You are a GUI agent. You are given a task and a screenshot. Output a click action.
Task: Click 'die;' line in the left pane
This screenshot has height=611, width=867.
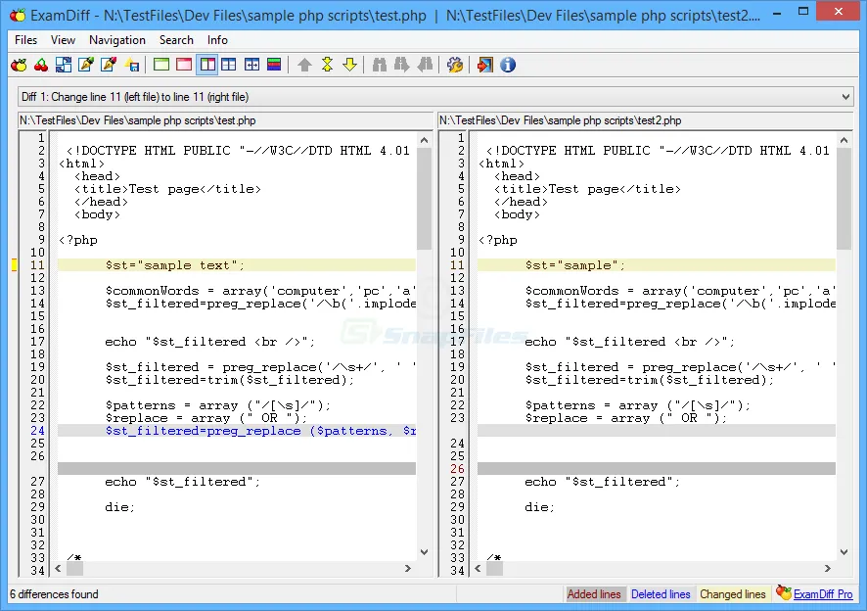tap(120, 507)
